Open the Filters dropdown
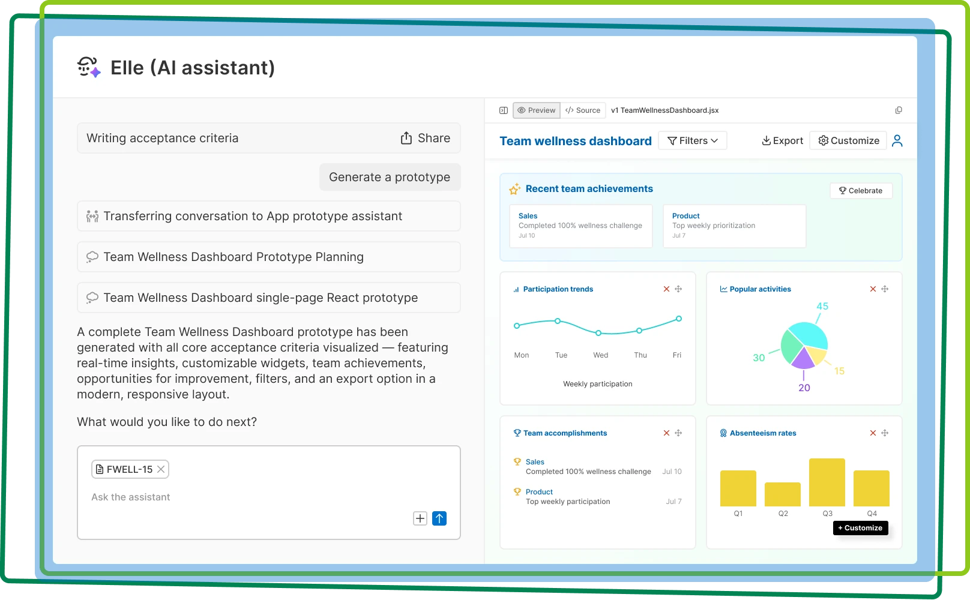Viewport: 970px width, 600px height. pyautogui.click(x=692, y=140)
